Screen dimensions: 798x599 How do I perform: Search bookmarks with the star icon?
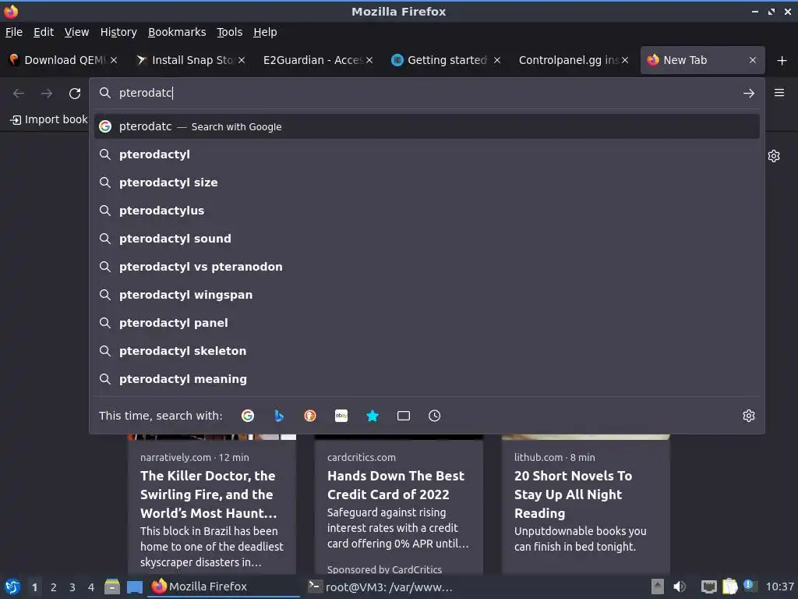pyautogui.click(x=373, y=416)
